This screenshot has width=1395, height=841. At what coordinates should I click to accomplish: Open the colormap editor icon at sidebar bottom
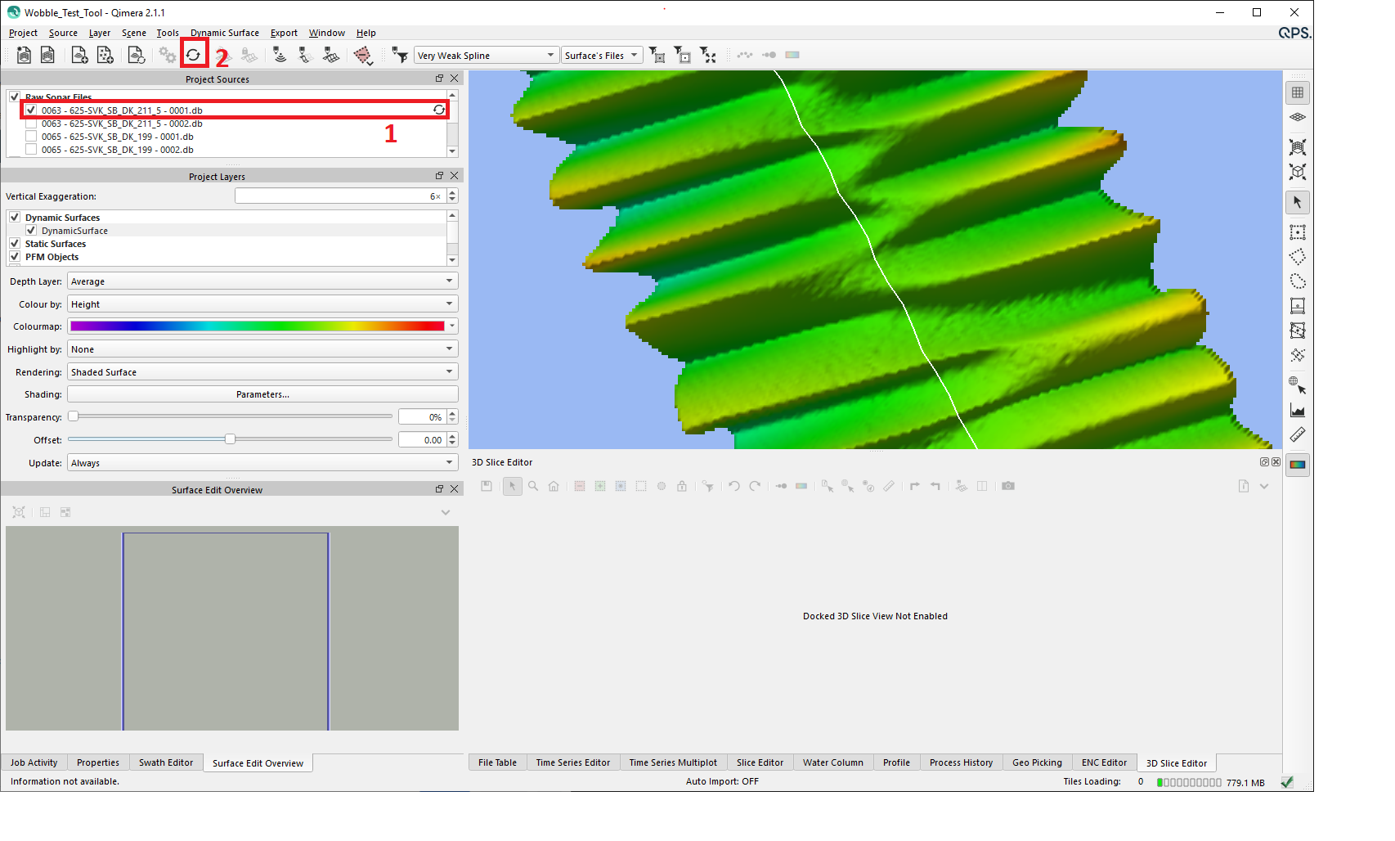point(1298,464)
